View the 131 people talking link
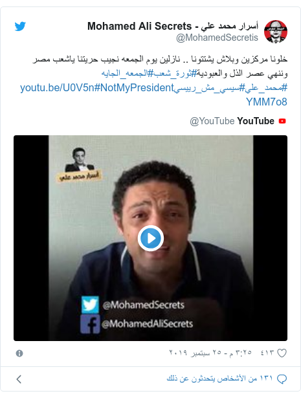Viewport: 301px width, 398px height. tap(219, 379)
